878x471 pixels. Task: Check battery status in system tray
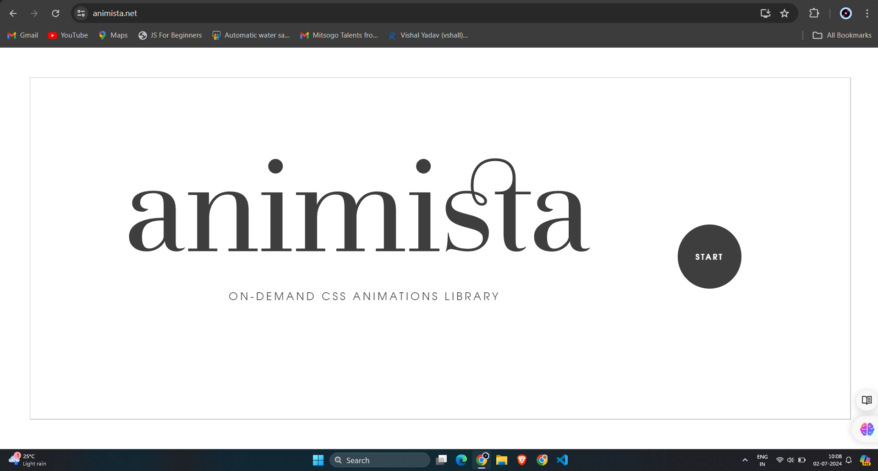pos(802,460)
